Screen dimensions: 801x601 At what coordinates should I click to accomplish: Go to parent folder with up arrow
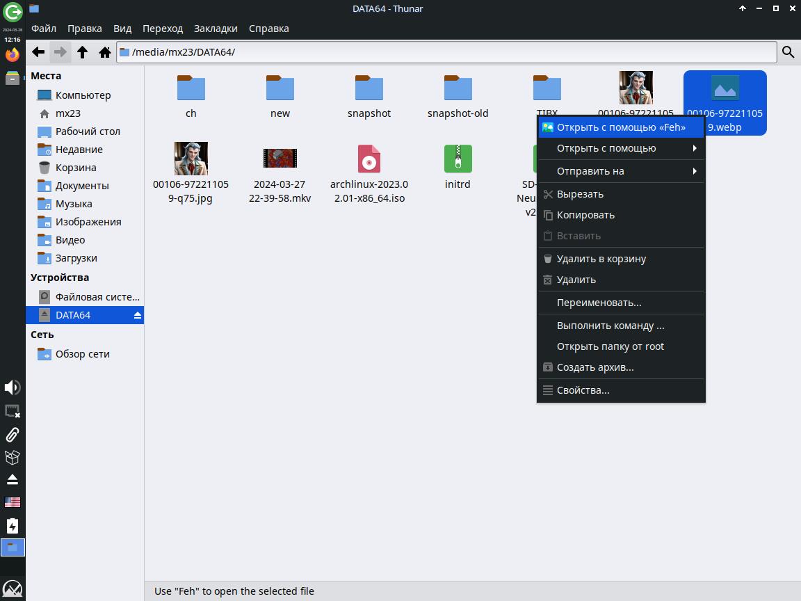82,51
